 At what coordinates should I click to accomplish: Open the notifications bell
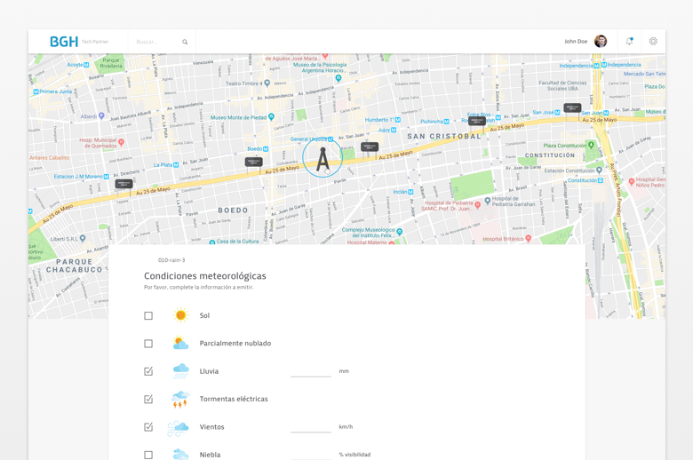(x=629, y=42)
